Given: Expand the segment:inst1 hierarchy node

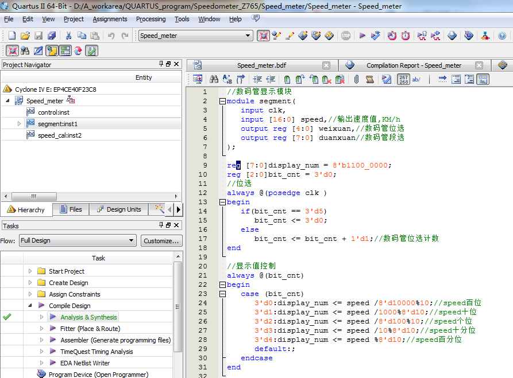Looking at the screenshot, I should tap(19, 123).
